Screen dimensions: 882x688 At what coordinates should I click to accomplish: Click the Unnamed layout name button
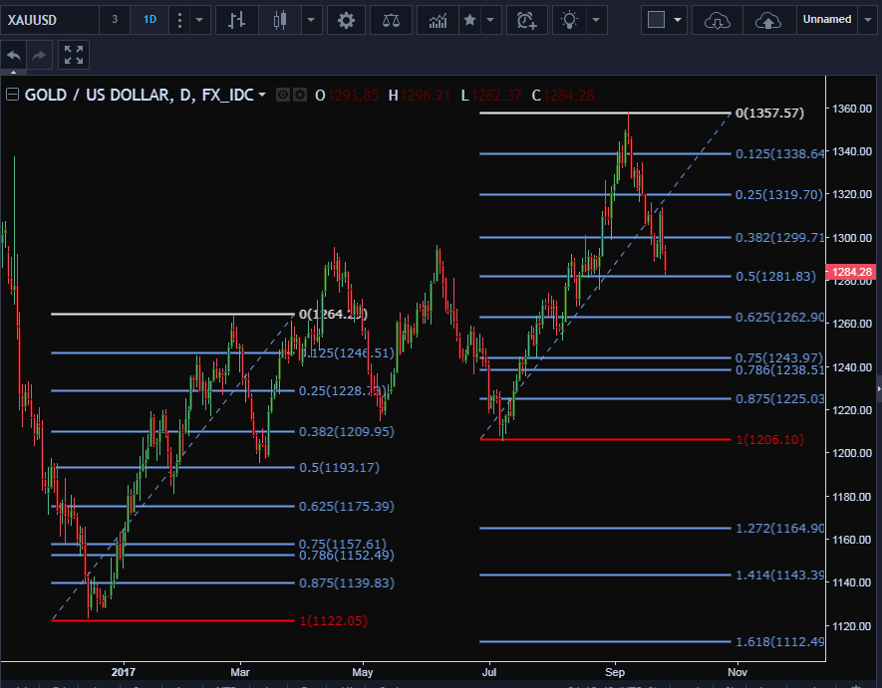pyautogui.click(x=826, y=20)
